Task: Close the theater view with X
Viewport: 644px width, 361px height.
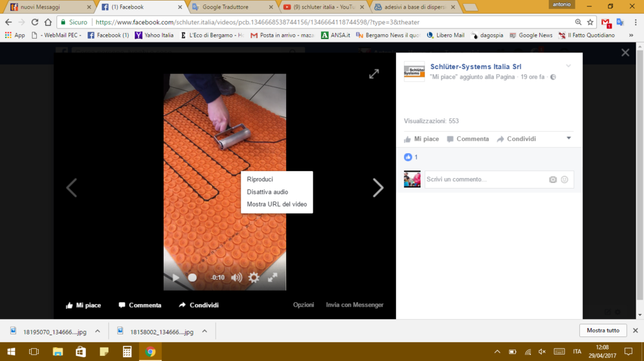Action: click(x=625, y=52)
